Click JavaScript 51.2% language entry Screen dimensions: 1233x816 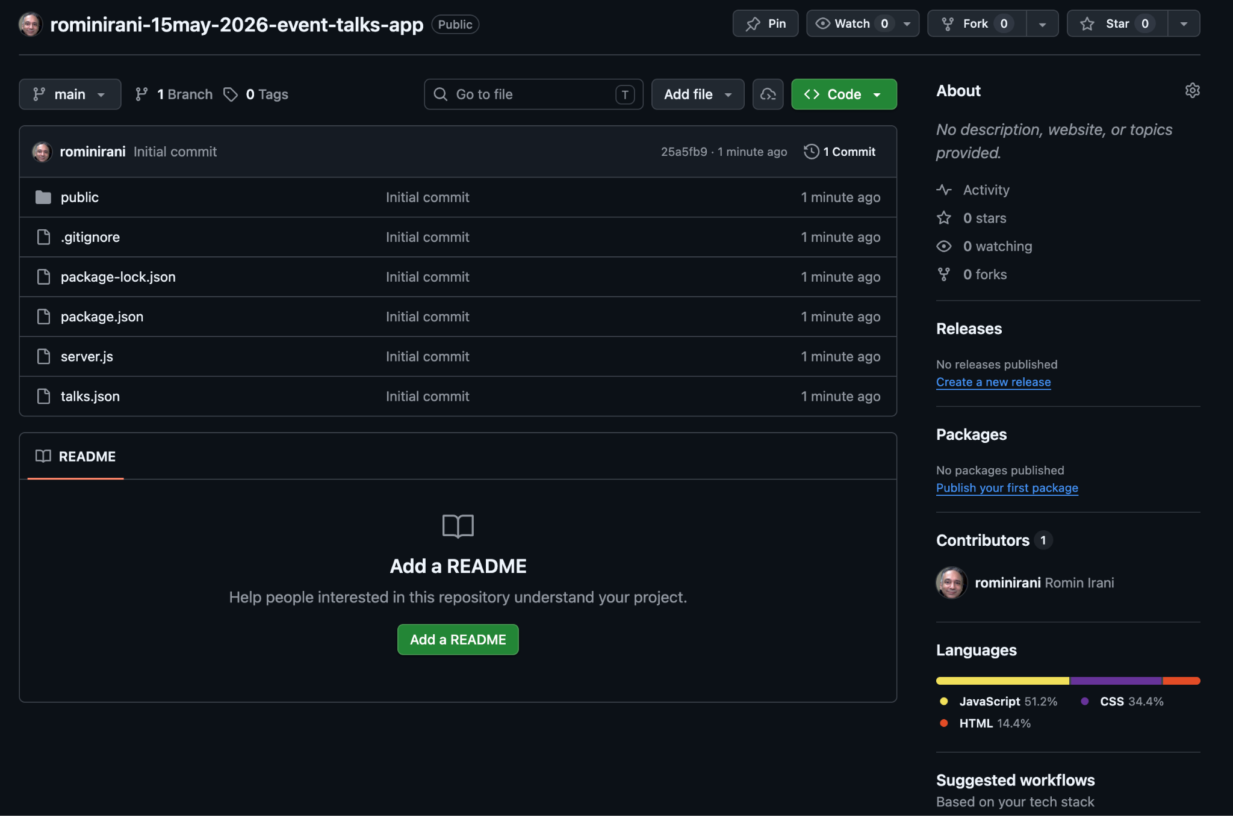coord(998,702)
